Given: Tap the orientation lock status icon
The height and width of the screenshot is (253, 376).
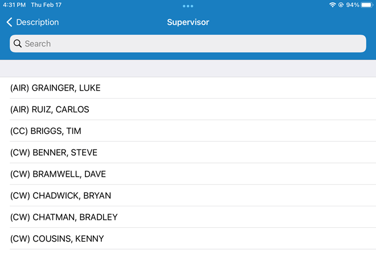Looking at the screenshot, I should [x=341, y=5].
